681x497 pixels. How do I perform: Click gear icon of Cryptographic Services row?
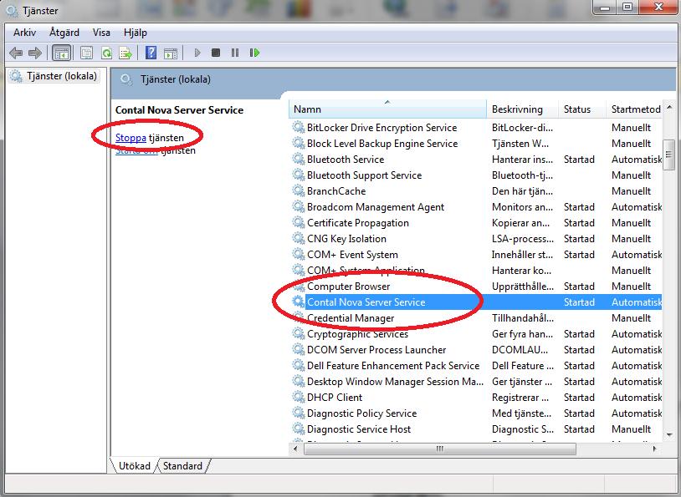click(x=299, y=334)
